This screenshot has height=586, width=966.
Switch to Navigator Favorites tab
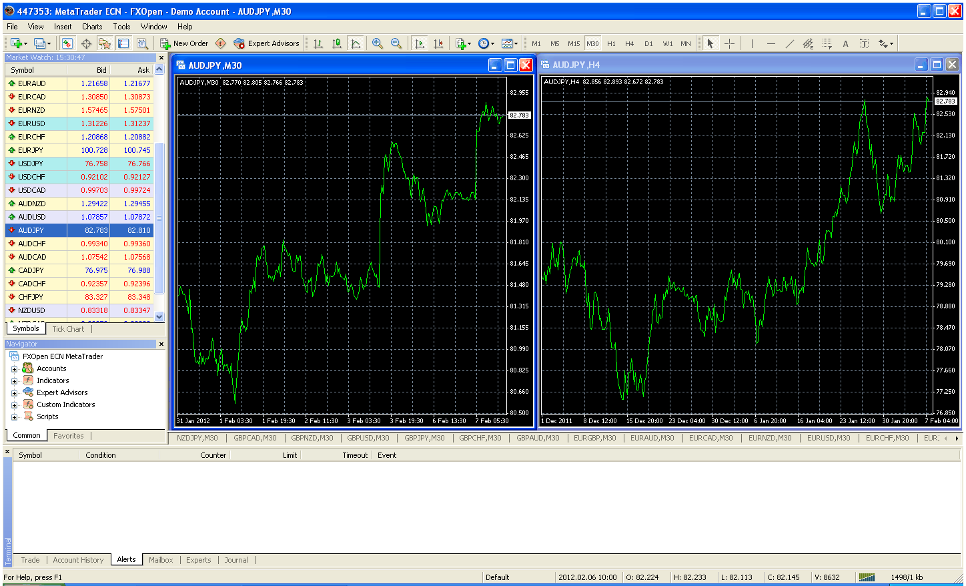(x=69, y=436)
